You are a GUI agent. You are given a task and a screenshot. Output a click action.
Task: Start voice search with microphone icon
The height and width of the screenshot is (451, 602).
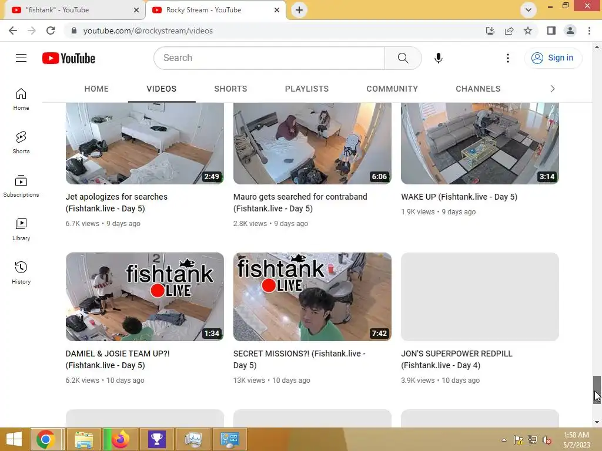(438, 58)
